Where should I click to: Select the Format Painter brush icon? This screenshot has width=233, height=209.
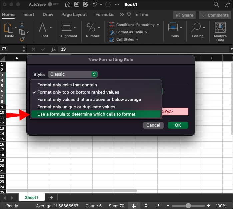(x=22, y=39)
